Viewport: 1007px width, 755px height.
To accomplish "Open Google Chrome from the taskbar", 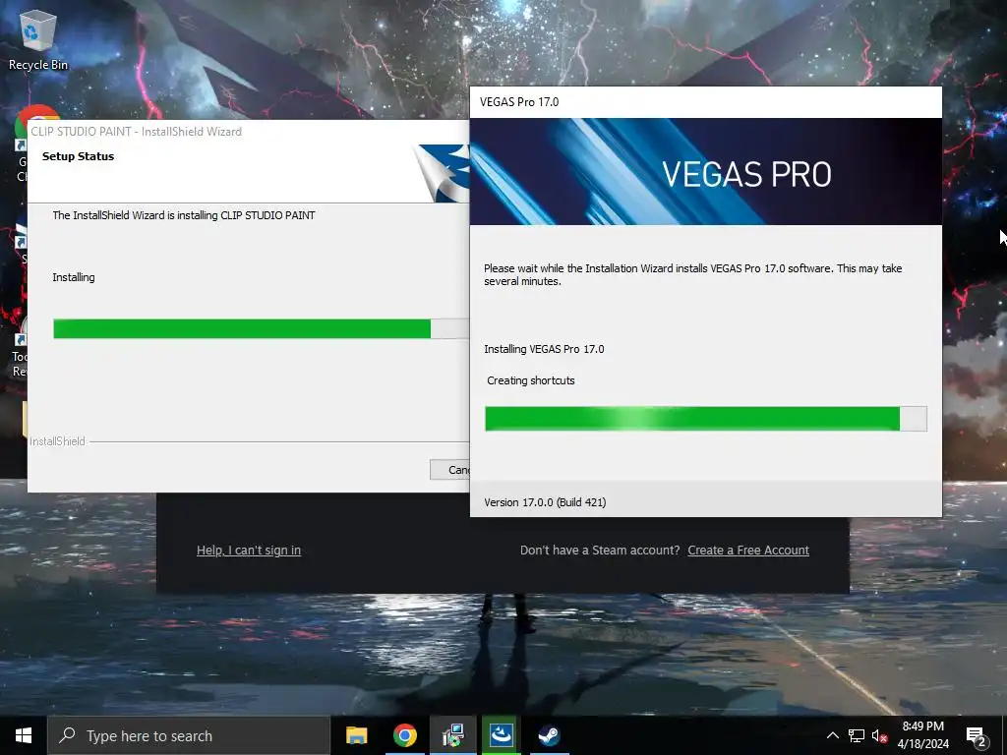I will pos(404,735).
